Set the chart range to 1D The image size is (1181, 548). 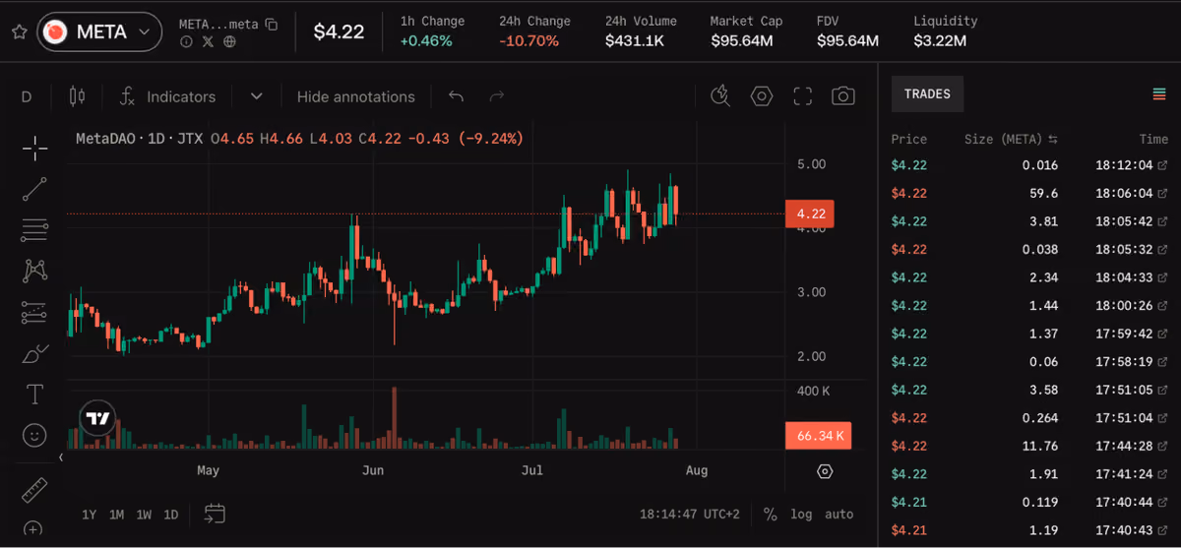pos(170,515)
